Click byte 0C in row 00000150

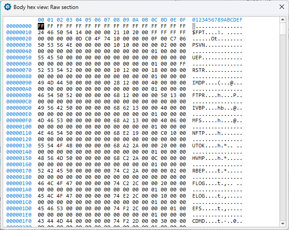[154, 158]
